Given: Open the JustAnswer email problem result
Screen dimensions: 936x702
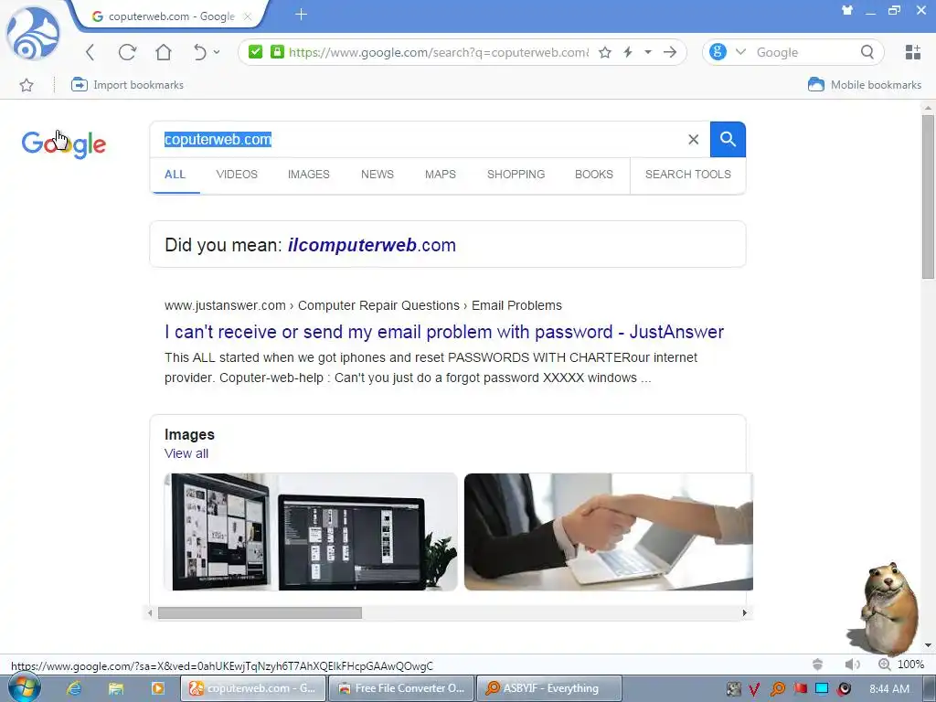Looking at the screenshot, I should (444, 332).
